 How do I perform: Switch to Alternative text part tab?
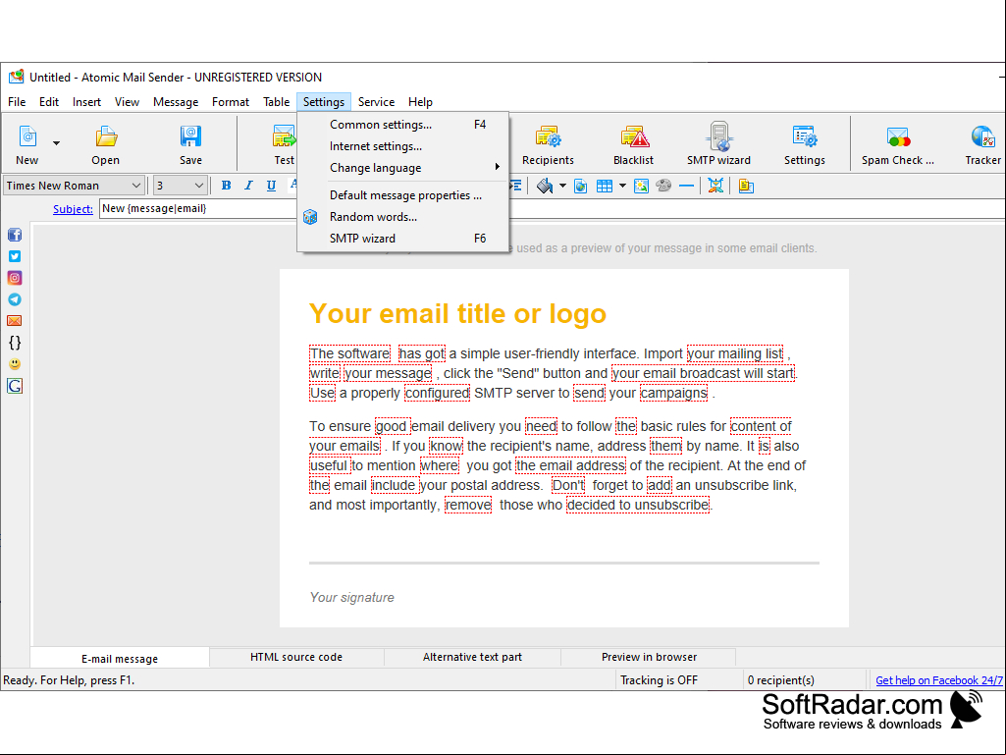click(x=472, y=657)
